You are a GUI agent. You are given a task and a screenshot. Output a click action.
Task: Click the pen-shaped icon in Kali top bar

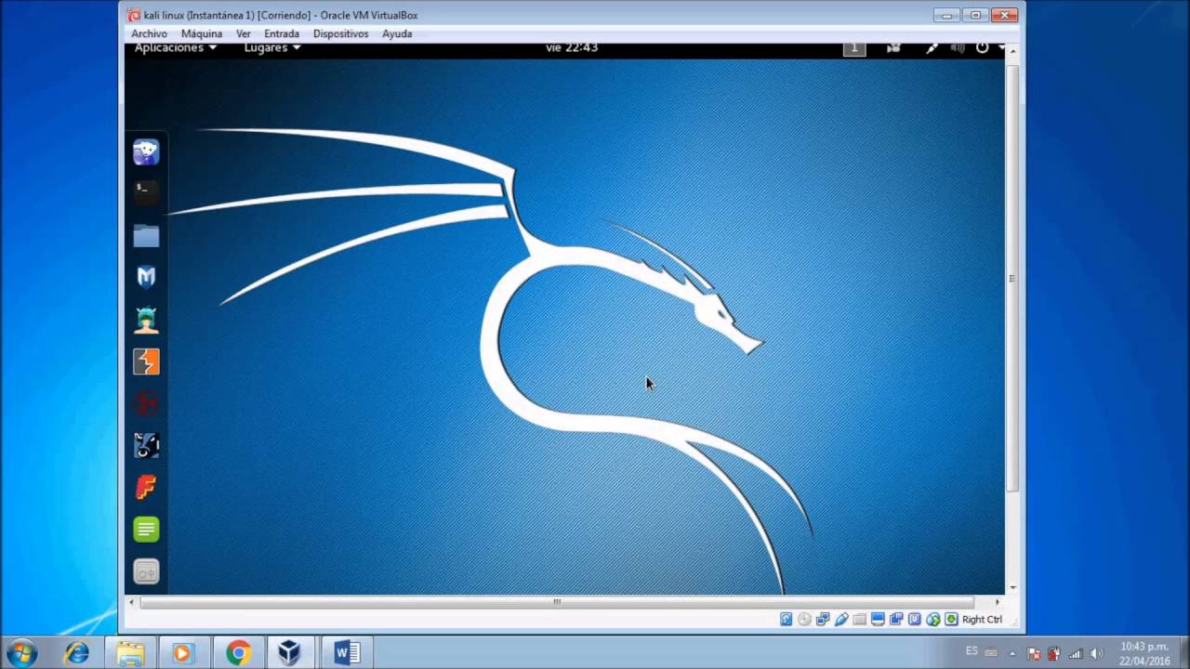click(932, 48)
